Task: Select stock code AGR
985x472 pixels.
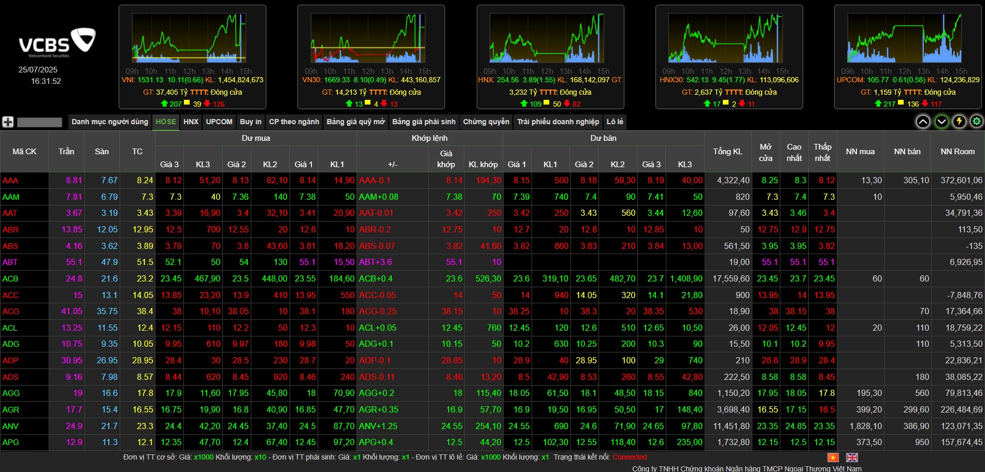Action: point(11,410)
